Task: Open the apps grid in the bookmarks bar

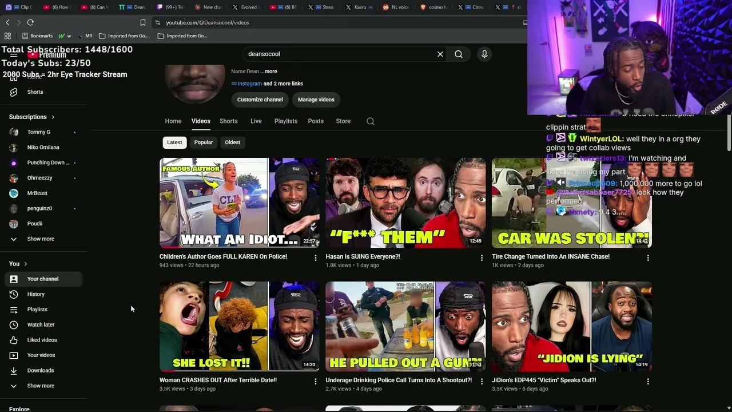Action: [x=7, y=35]
